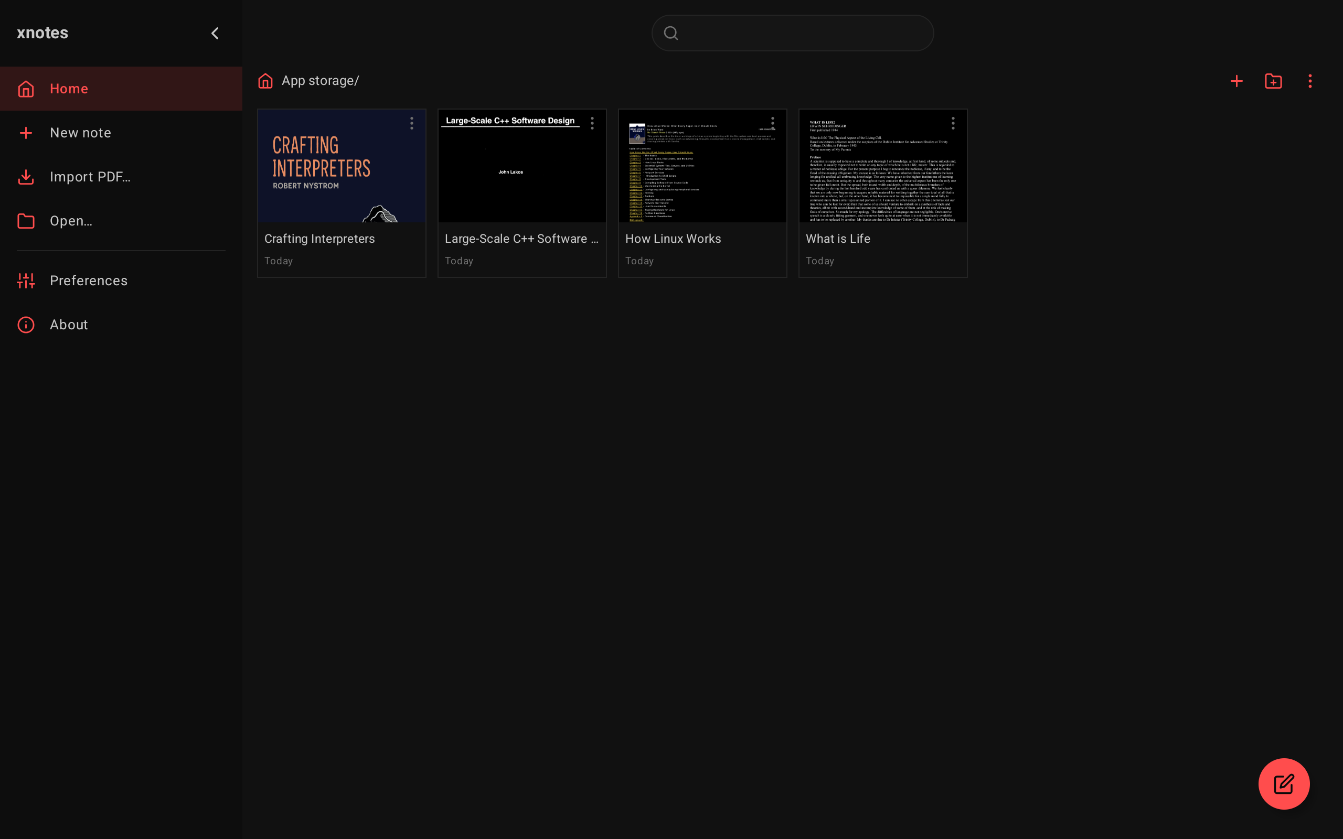1343x839 pixels.
Task: Open the toolbar overflow menu
Action: tap(1310, 81)
